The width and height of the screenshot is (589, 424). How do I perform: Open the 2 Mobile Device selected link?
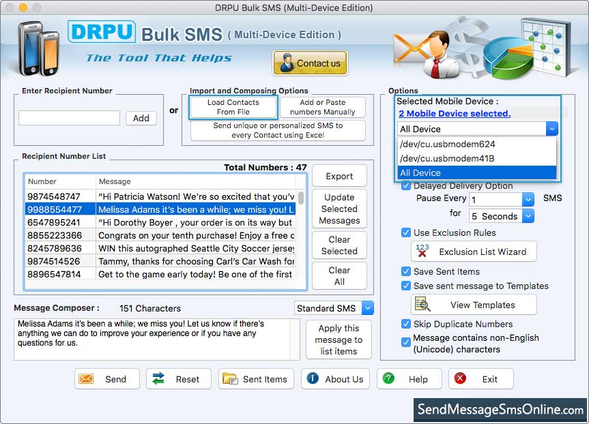point(455,113)
